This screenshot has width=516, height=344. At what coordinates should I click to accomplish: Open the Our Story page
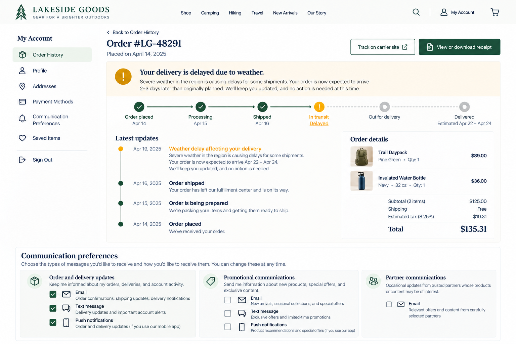point(317,13)
